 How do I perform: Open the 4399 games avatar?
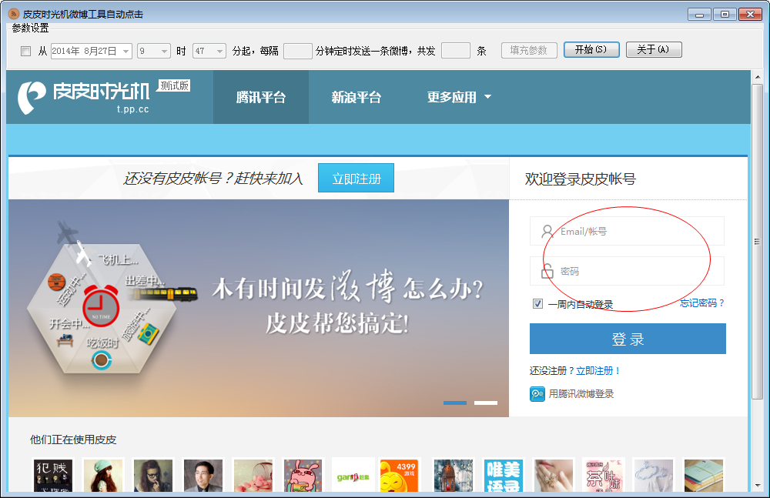(x=399, y=475)
